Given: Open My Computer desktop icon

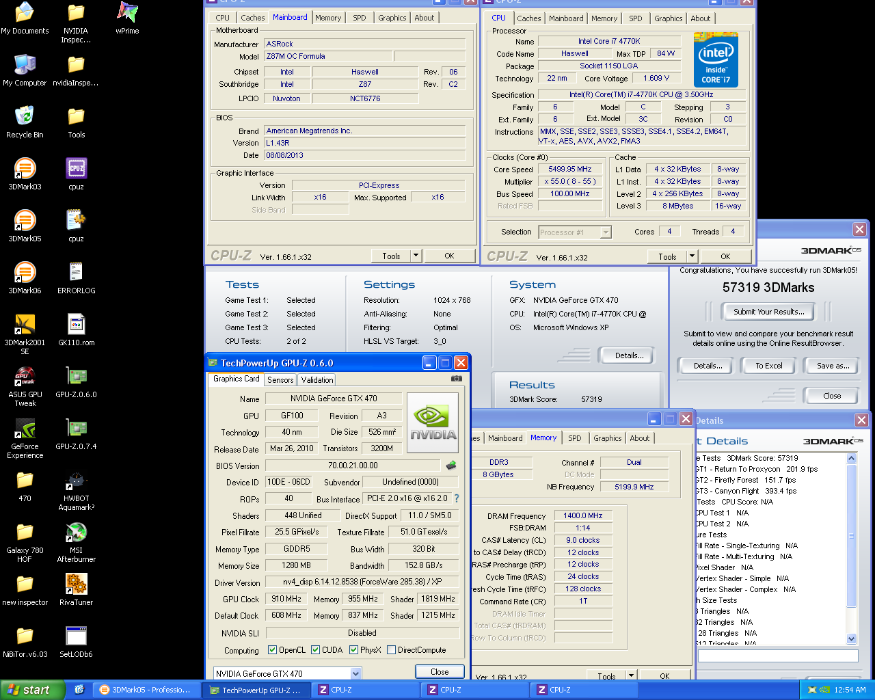Looking at the screenshot, I should (25, 69).
